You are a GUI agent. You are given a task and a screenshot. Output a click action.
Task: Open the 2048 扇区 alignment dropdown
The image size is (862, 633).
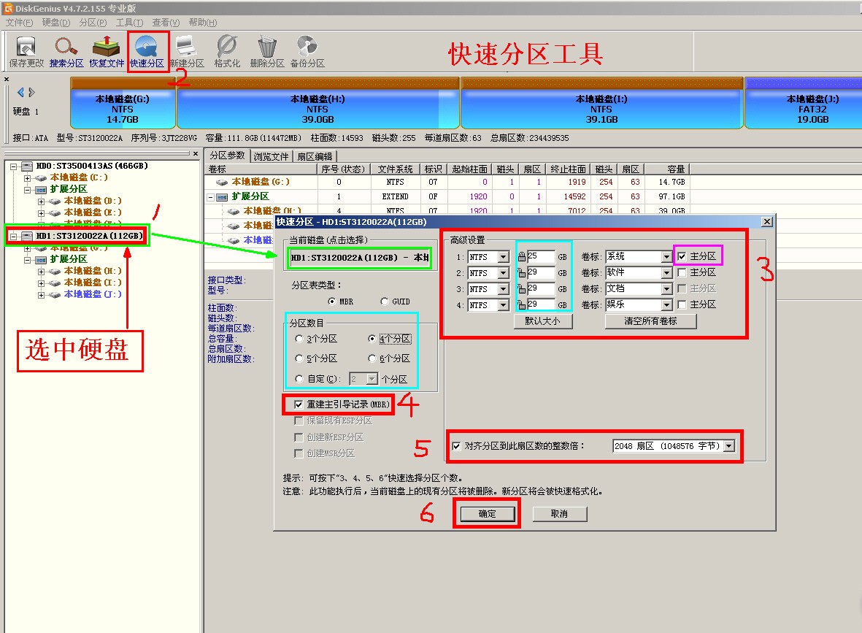click(729, 446)
